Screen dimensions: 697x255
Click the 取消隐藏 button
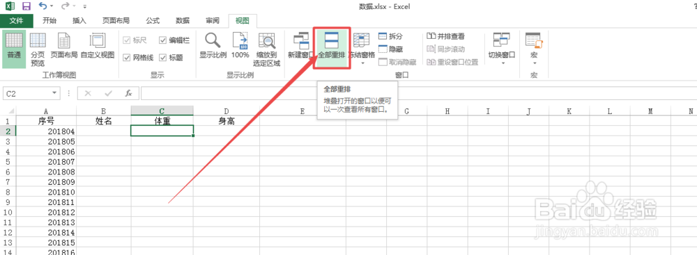(397, 62)
